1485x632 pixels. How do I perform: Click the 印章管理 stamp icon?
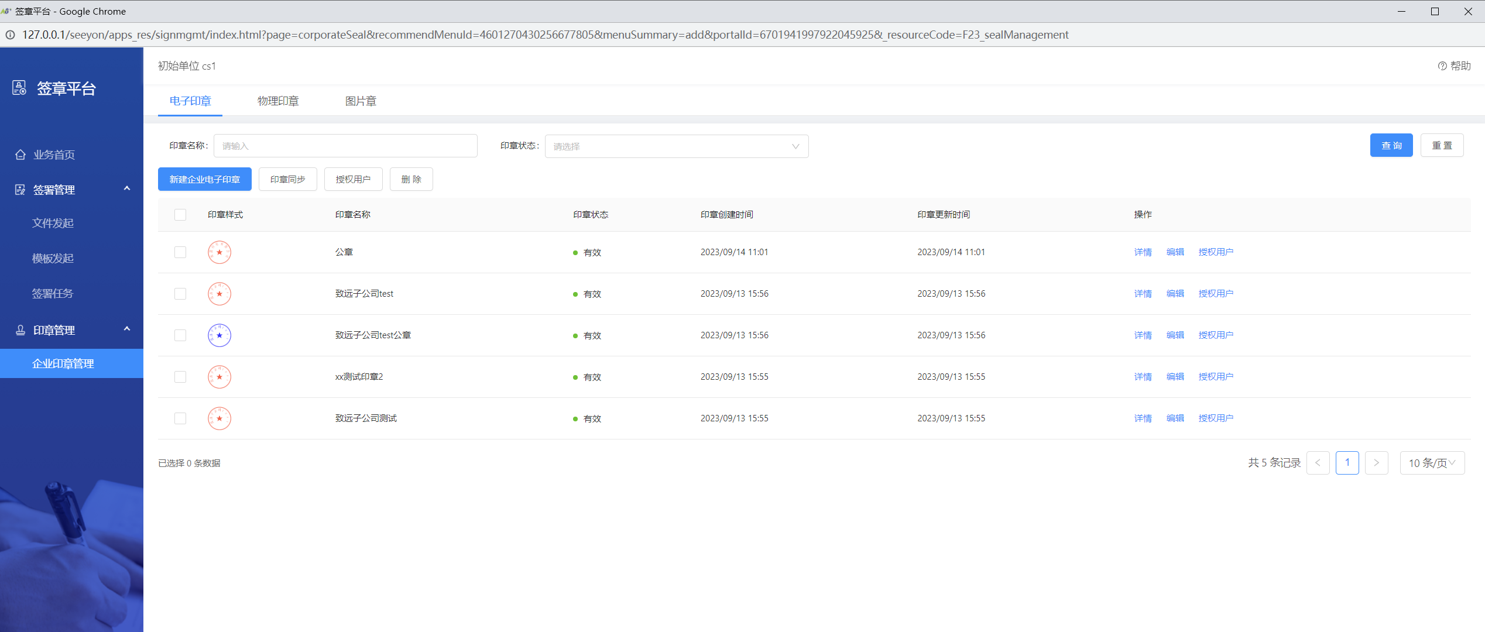pyautogui.click(x=20, y=330)
